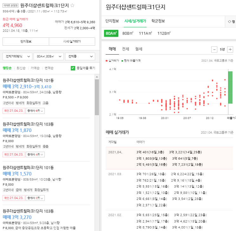This screenshot has height=231, width=236.
Task: Click the 고층 tag on first listing
Action: [46, 103]
